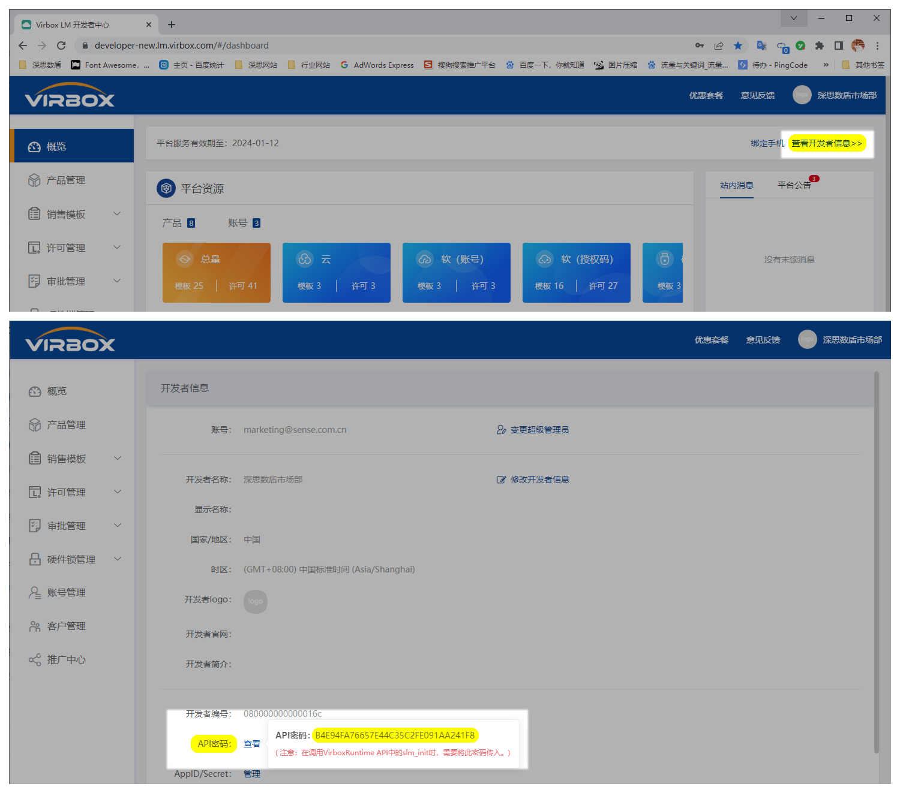Open the Chrome three-dot menu
The width and height of the screenshot is (900, 793).
coord(877,46)
